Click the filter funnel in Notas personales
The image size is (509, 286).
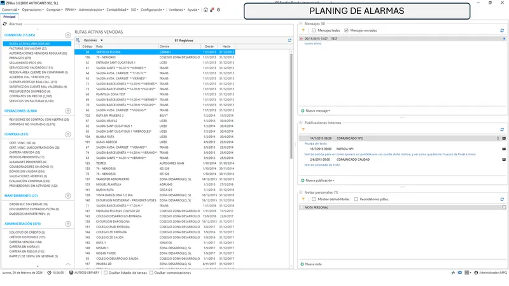click(303, 199)
